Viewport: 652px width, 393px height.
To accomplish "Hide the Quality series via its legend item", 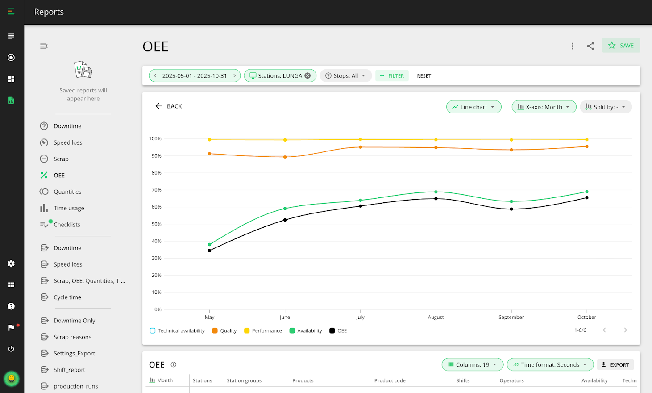I will [224, 330].
